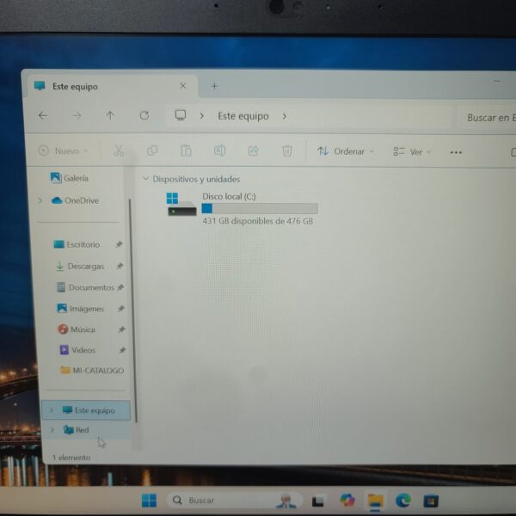516x516 pixels.
Task: Select the Disco local (C:) drive
Action: [x=242, y=209]
